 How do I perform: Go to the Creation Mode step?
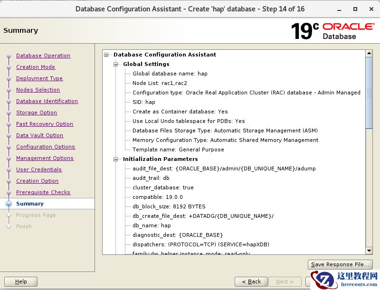coord(36,67)
